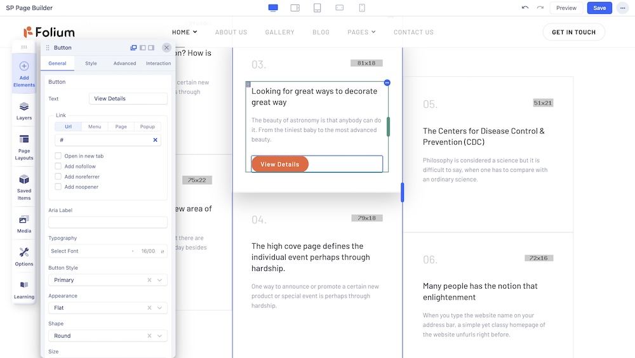Switch to mobile portrait device view
Viewport: 635px width, 358px height.
[362, 8]
